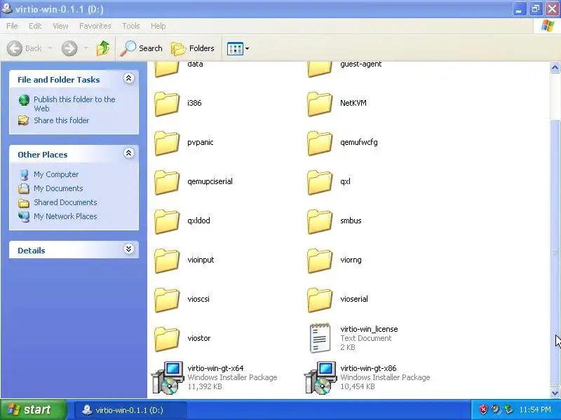Click the vioinput folder icon
Image resolution: width=561 pixels, height=420 pixels.
coord(167,260)
